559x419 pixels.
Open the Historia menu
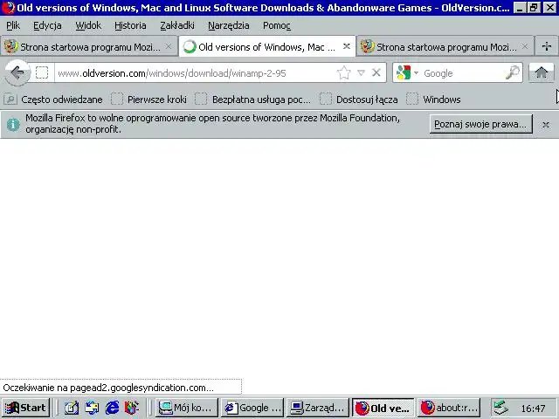point(130,25)
